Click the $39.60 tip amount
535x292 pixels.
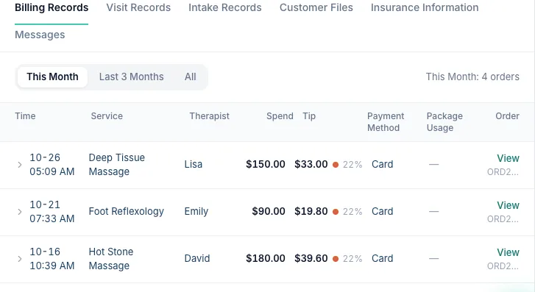[311, 259]
